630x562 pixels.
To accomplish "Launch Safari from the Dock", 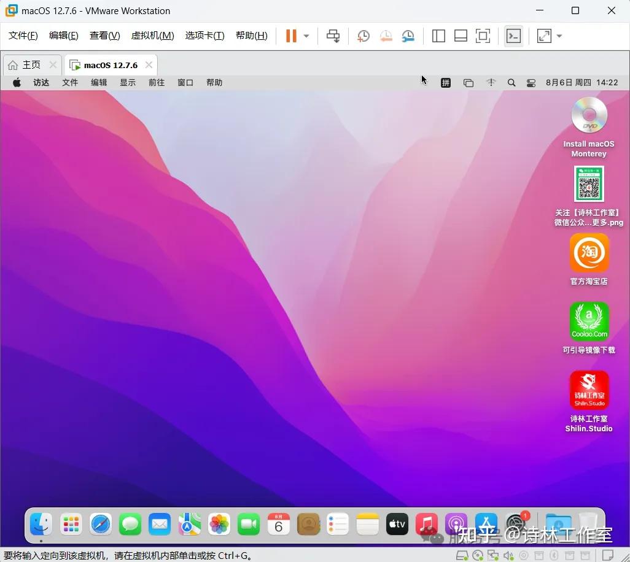I will pos(101,524).
